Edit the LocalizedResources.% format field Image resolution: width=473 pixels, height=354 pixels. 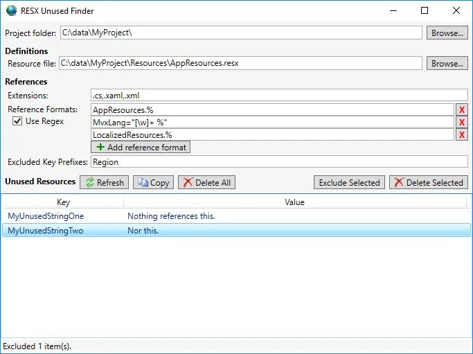272,134
